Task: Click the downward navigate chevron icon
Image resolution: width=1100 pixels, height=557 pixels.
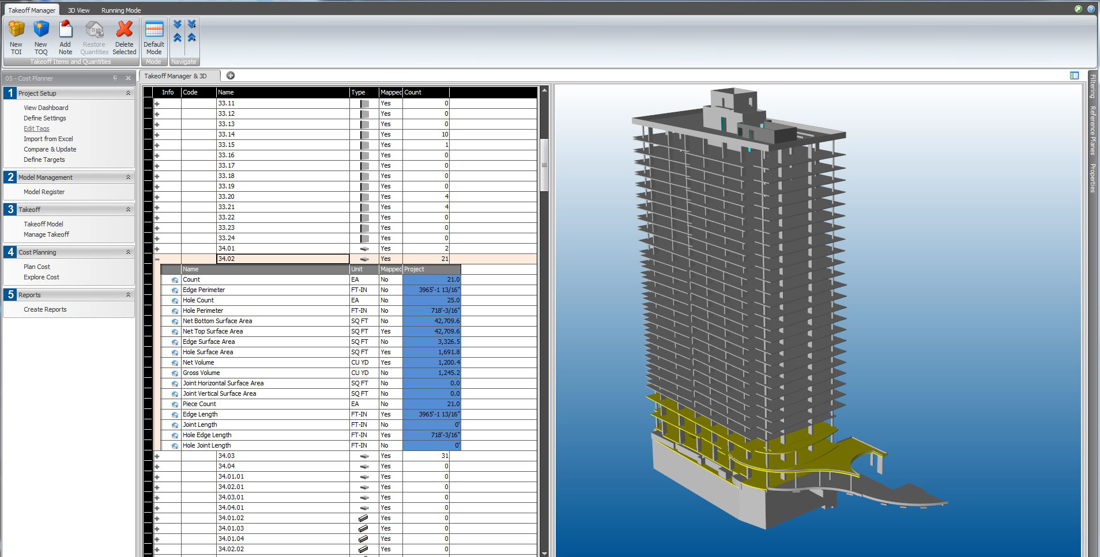Action: coord(177,23)
